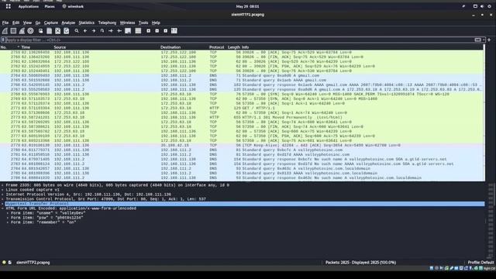The width and height of the screenshot is (496, 279).
Task: Expand Form item "uname" entry
Action: point(8,213)
